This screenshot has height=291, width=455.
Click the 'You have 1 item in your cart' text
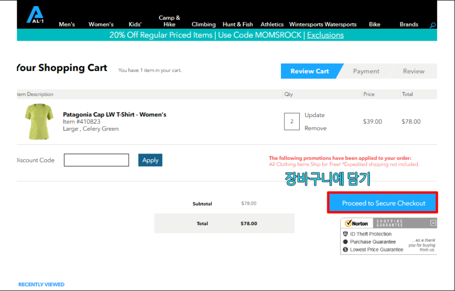pyautogui.click(x=150, y=71)
